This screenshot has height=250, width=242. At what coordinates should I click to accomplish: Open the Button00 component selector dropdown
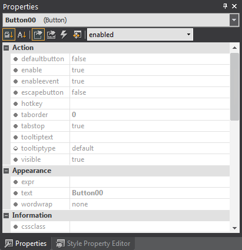234,20
